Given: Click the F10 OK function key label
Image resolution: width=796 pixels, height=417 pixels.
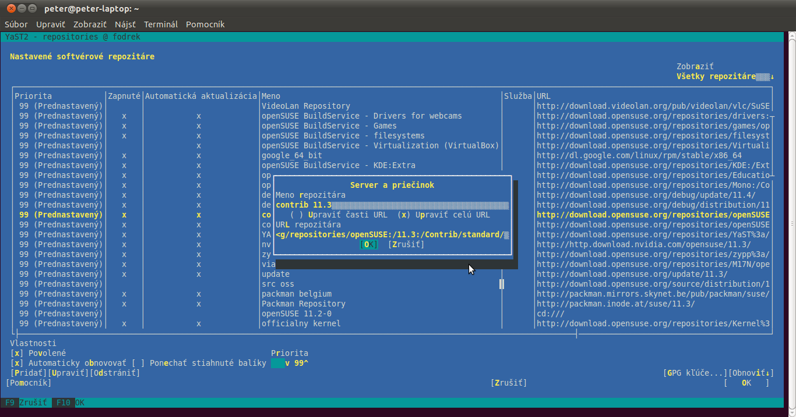Looking at the screenshot, I should tap(70, 402).
